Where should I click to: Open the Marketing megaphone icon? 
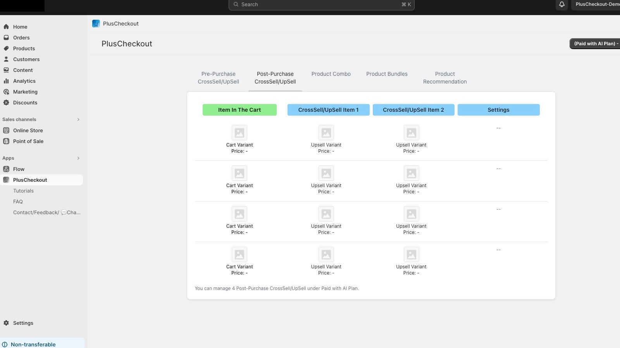6,92
